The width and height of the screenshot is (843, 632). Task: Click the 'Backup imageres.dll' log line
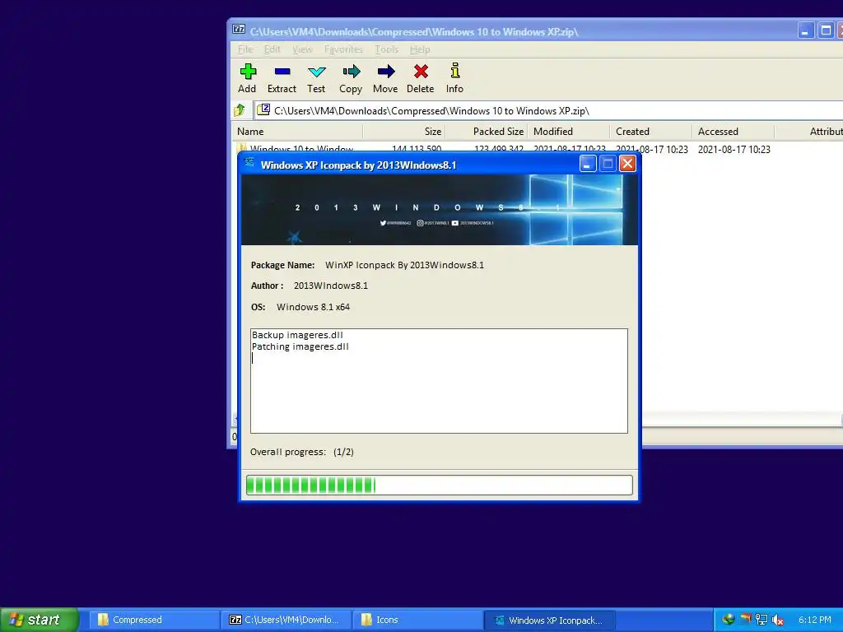297,335
